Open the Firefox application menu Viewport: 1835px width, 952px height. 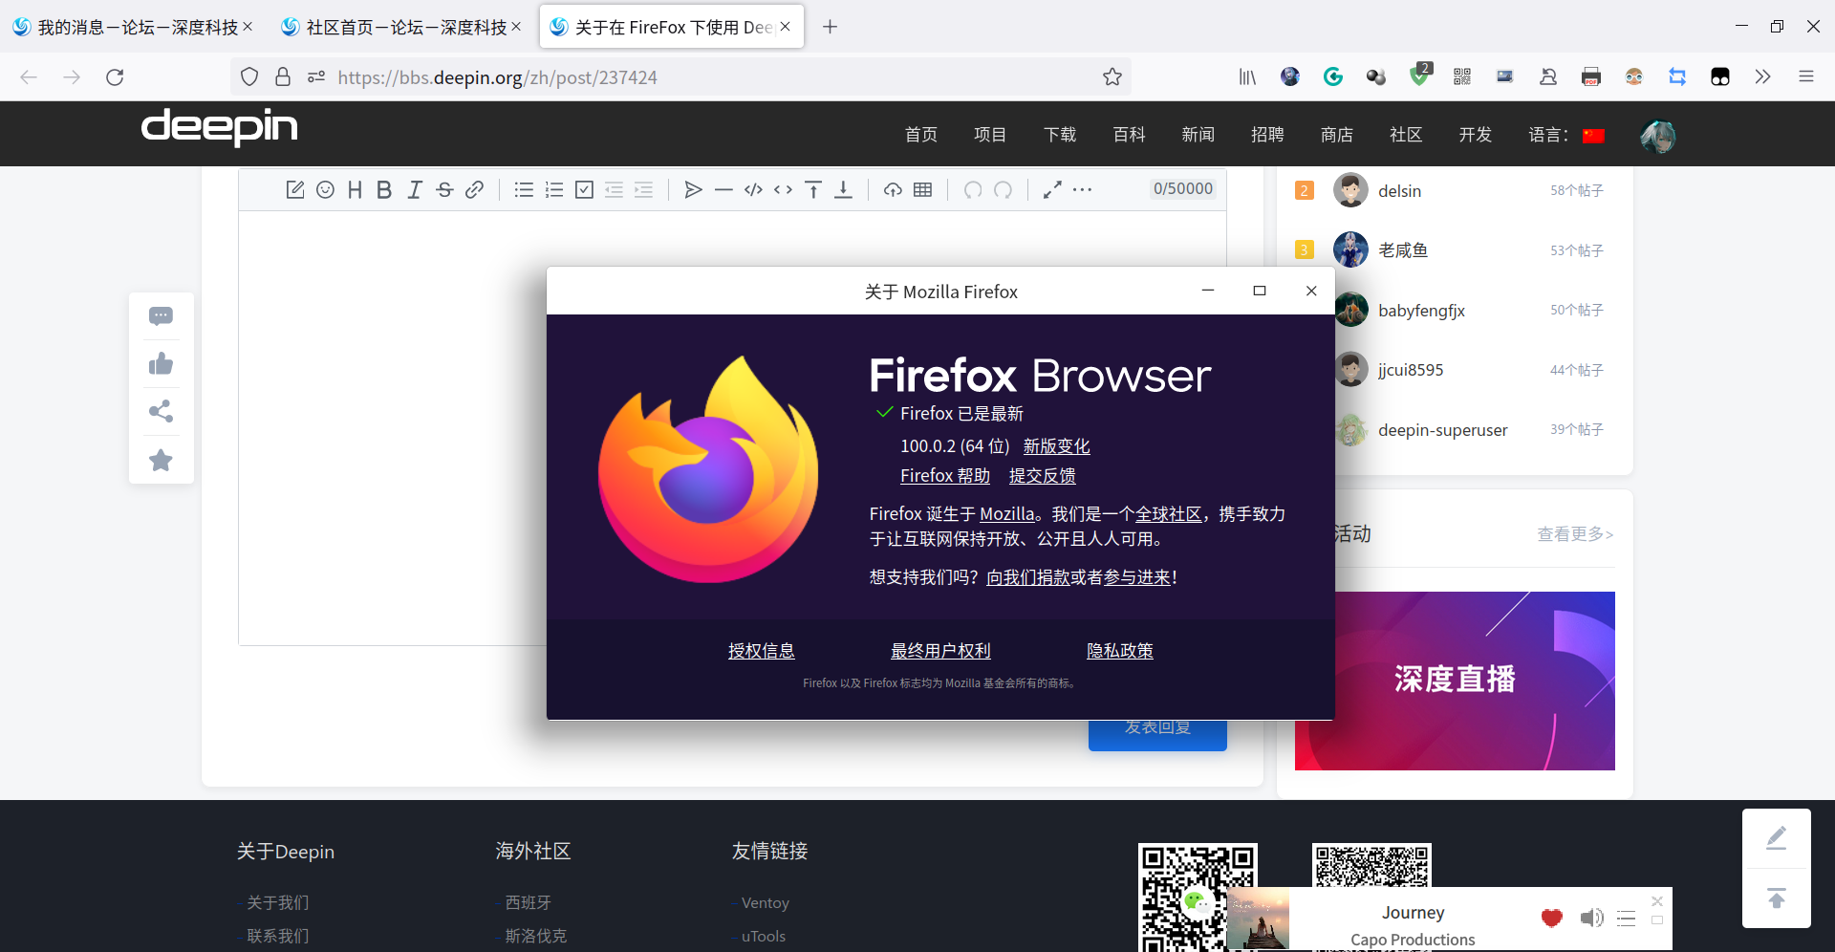1807,76
